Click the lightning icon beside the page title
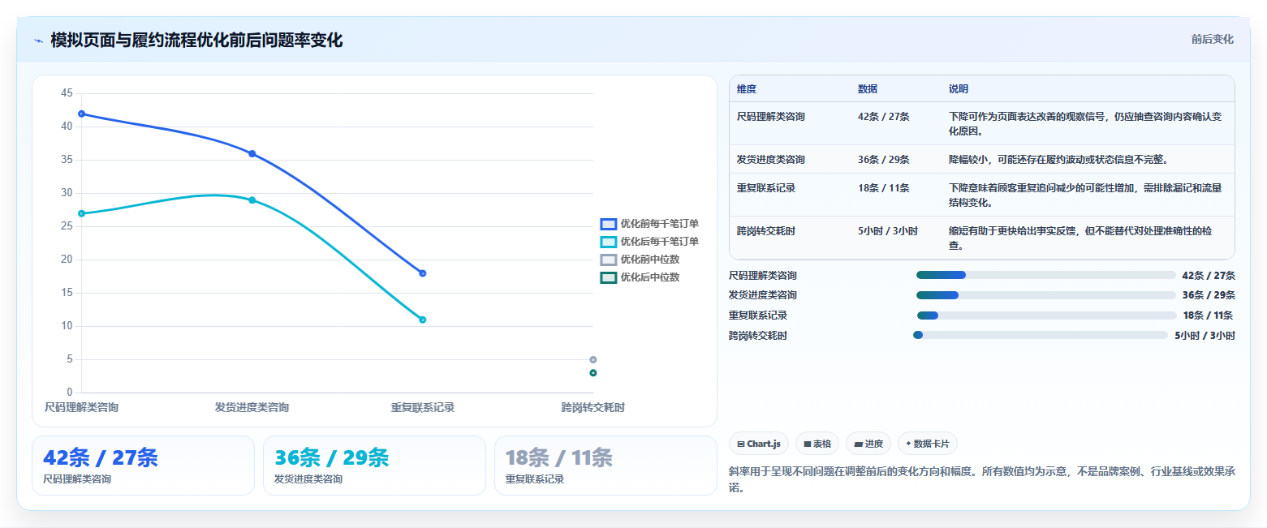The image size is (1267, 528). coord(38,41)
